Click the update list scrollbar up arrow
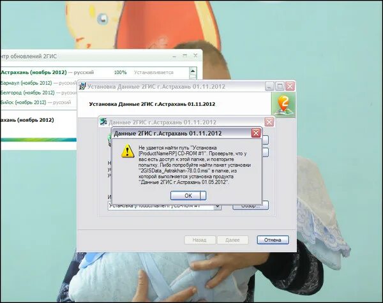Screen dimensions: 383x303 (x=193, y=71)
